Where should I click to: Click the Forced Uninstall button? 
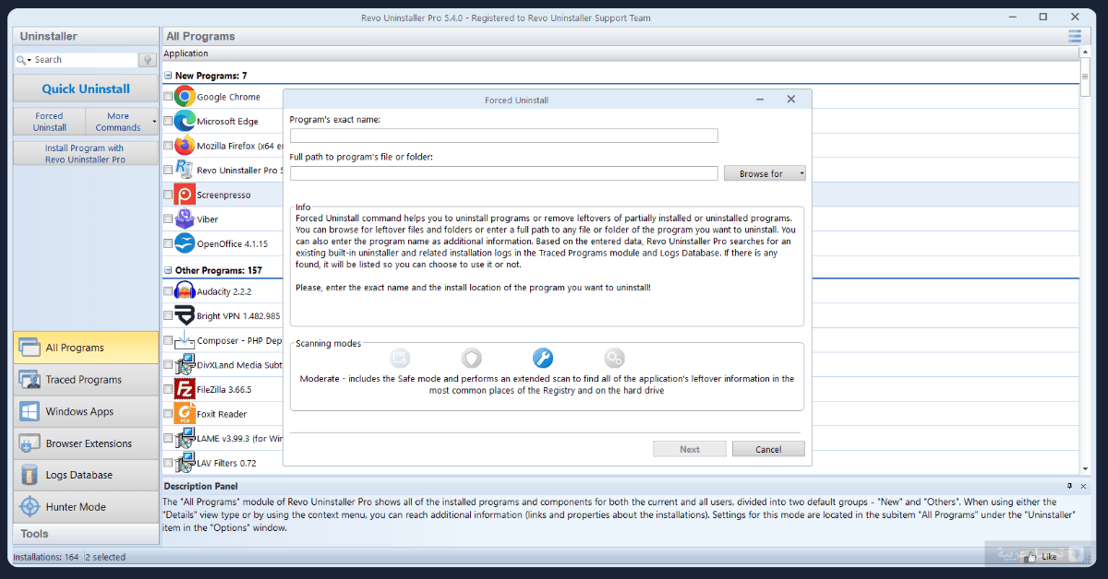coord(49,122)
